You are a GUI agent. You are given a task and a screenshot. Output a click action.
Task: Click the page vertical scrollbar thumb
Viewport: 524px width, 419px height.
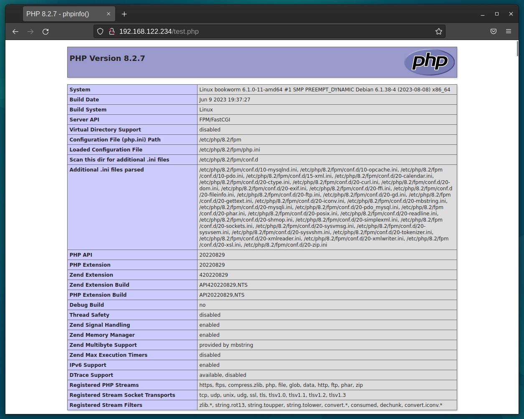coord(518,49)
